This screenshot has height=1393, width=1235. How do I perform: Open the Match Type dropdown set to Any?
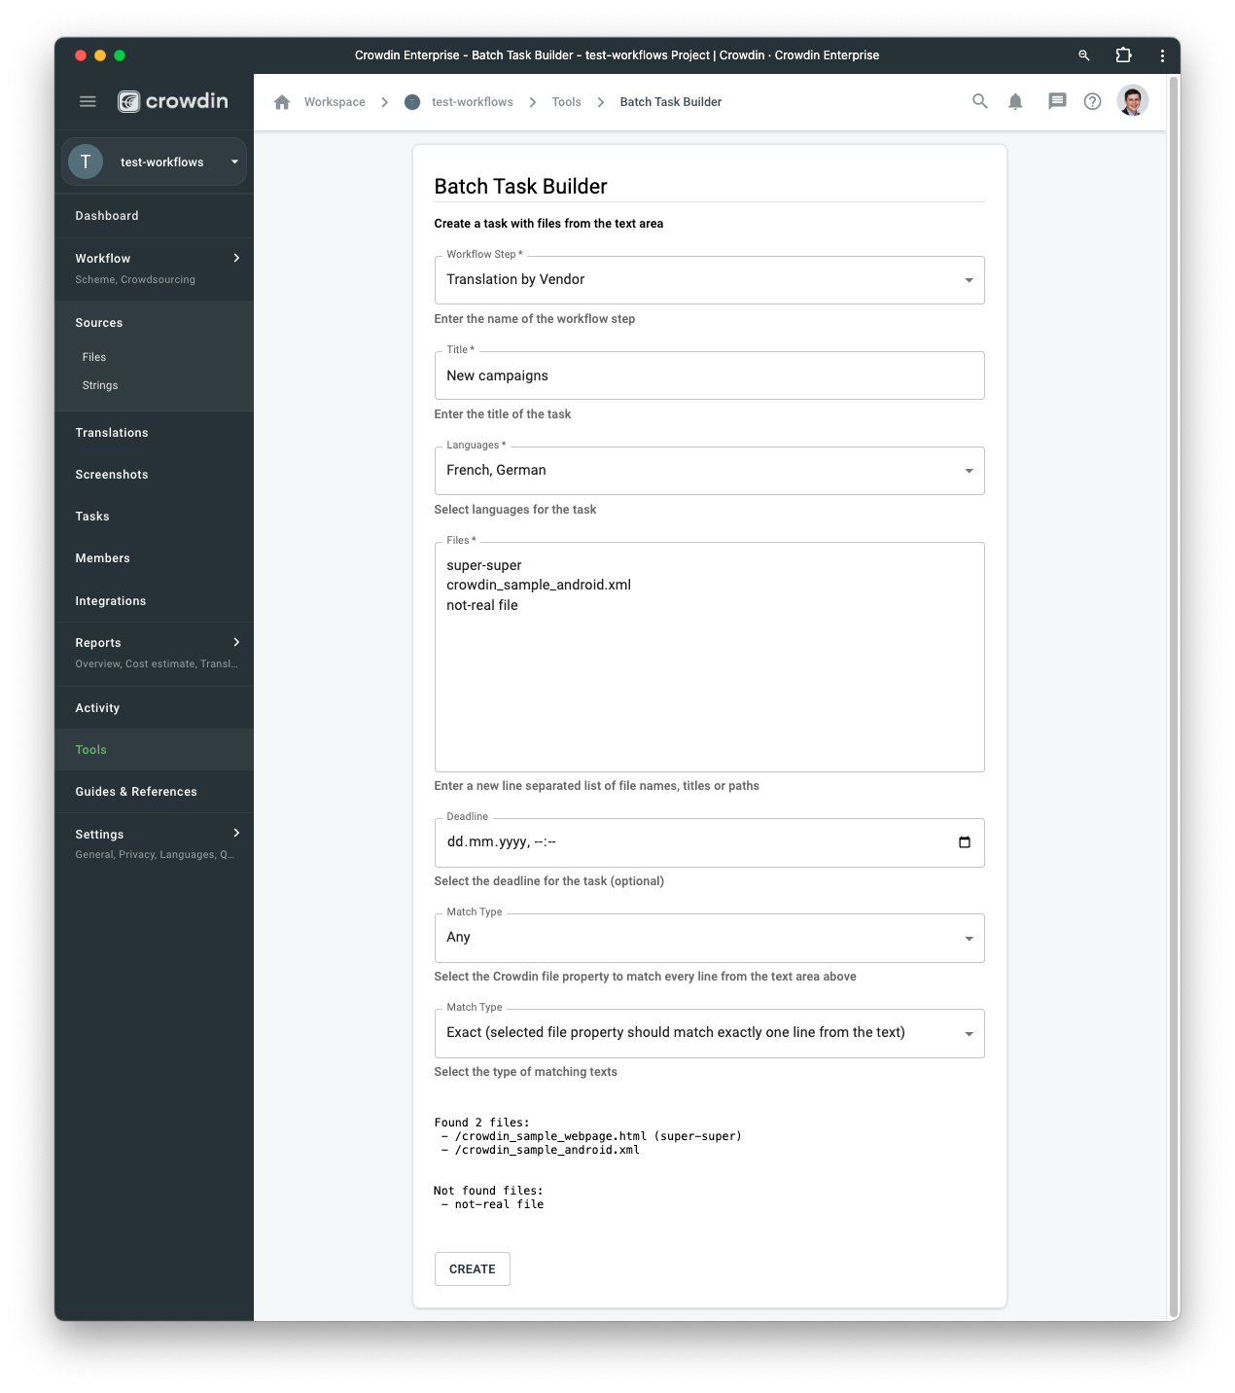[x=709, y=938]
